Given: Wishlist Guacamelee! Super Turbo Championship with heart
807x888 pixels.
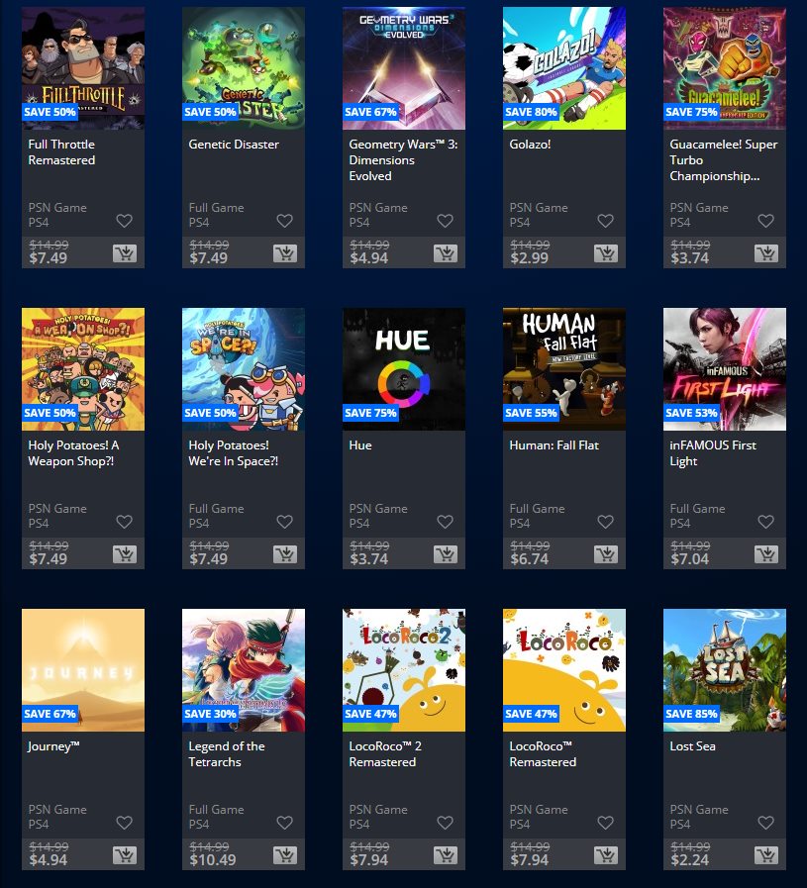Looking at the screenshot, I should 765,221.
